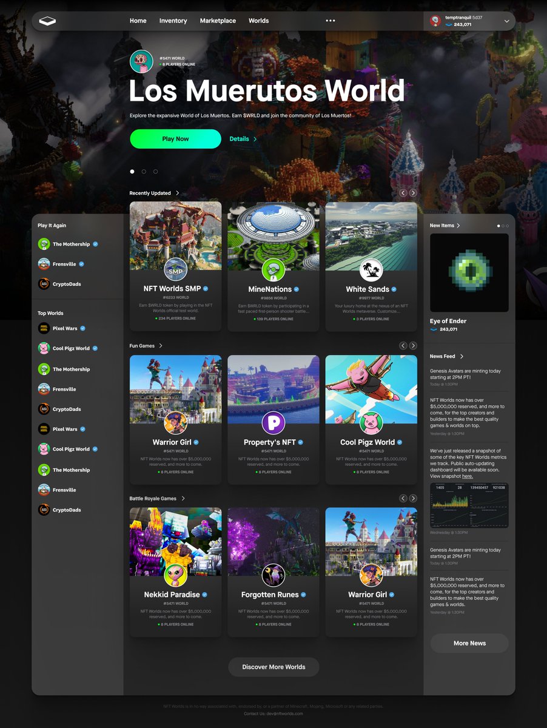Show previous Battle Royale Games worlds
This screenshot has height=728, width=547.
(x=403, y=498)
